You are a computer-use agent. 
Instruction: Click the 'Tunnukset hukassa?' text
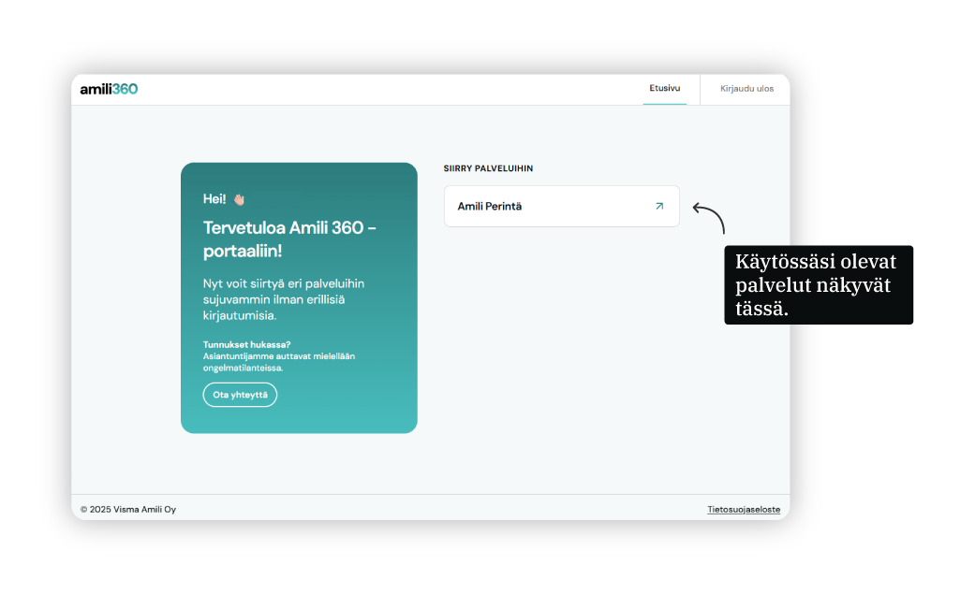(247, 344)
